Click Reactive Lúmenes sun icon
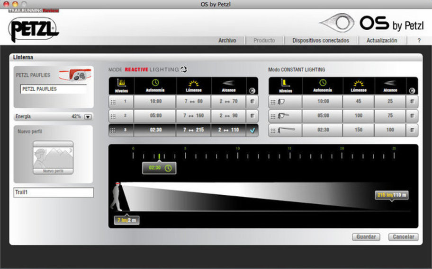 pos(193,83)
